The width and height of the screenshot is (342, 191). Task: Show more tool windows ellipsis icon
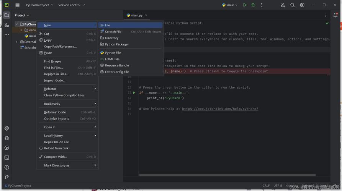tap(7, 34)
